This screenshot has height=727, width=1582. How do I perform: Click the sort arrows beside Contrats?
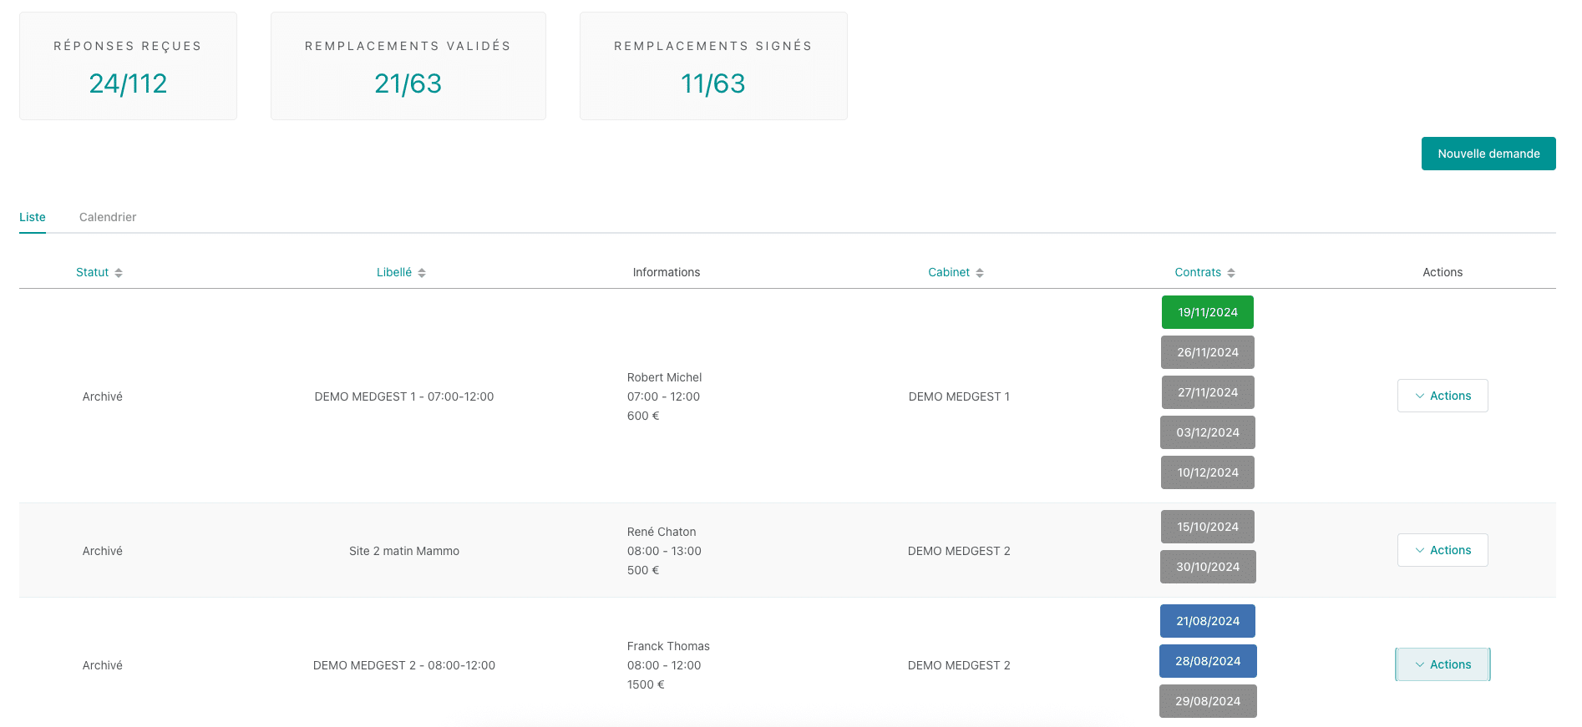[1231, 273]
